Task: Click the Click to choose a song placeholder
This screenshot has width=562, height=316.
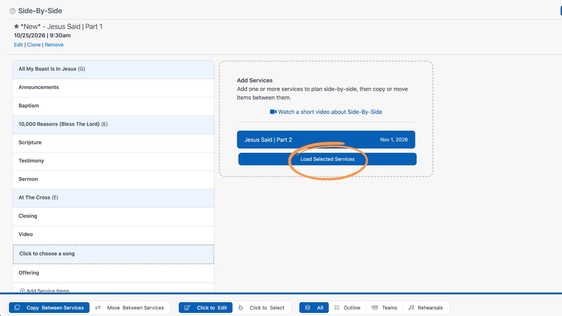Action: click(113, 254)
